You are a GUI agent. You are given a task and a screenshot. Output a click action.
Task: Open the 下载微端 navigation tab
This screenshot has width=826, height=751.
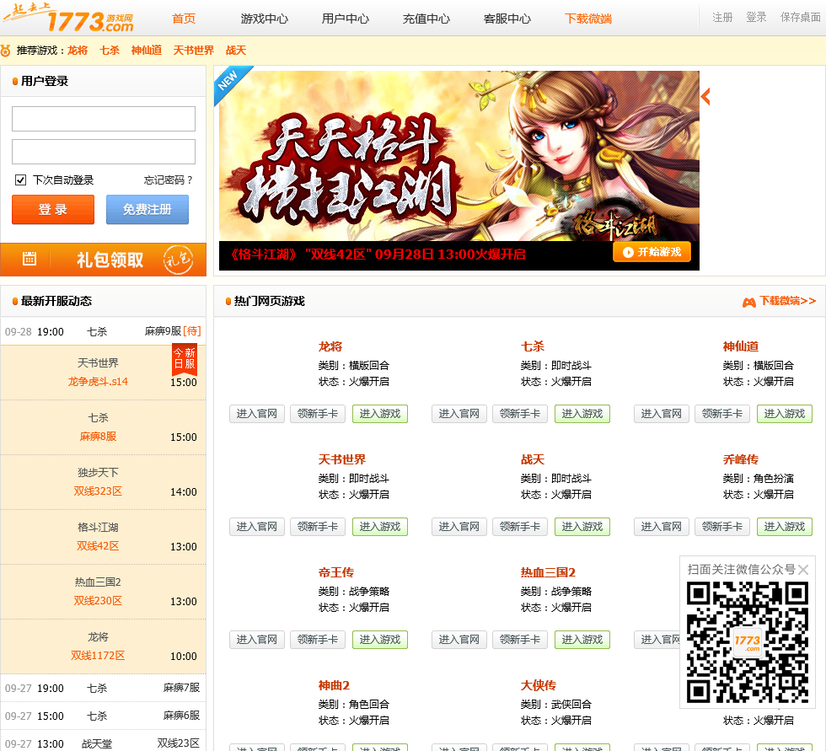(x=588, y=19)
